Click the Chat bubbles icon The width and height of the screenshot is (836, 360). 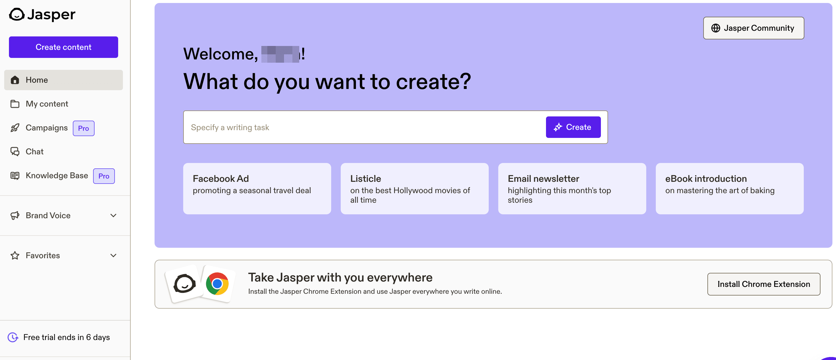(15, 152)
